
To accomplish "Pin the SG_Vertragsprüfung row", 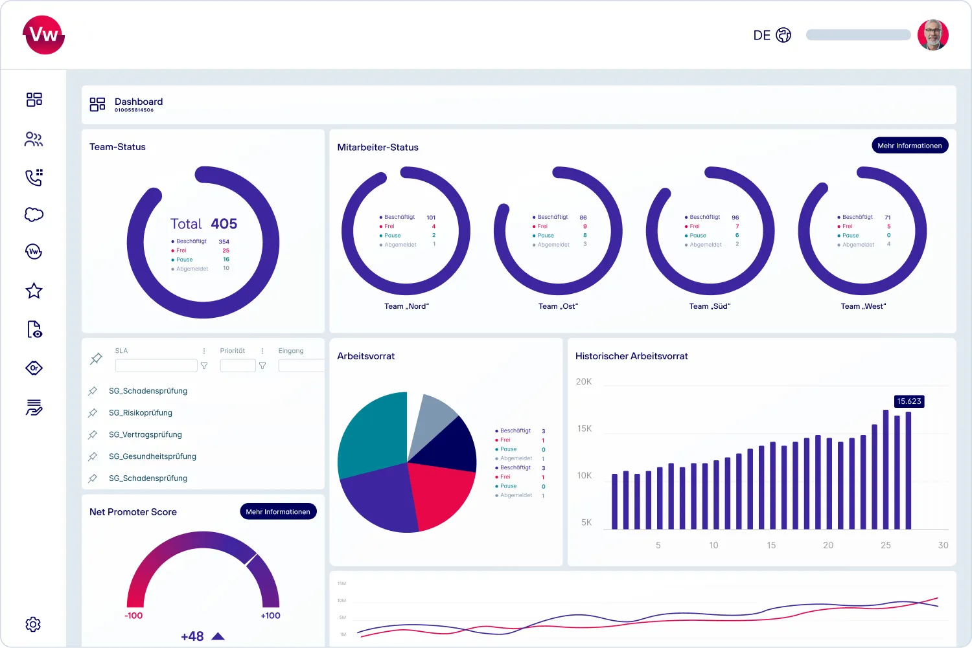I will [93, 435].
